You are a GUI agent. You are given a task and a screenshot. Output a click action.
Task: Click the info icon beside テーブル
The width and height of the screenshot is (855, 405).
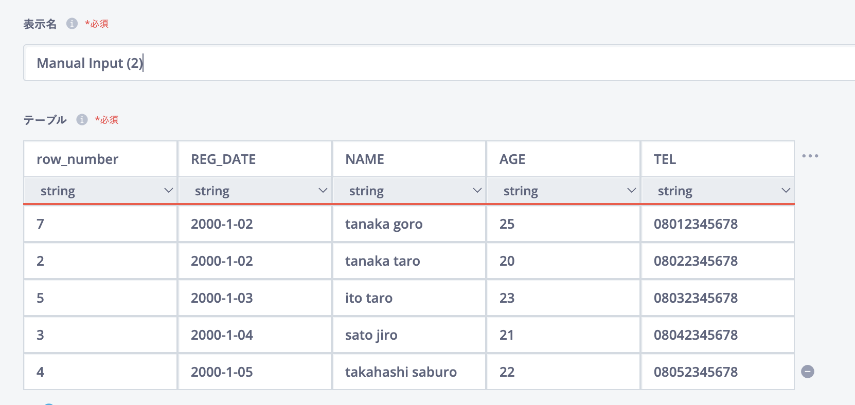(x=82, y=120)
